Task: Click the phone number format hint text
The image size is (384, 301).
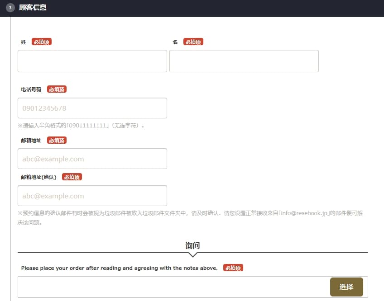Action: coord(81,126)
